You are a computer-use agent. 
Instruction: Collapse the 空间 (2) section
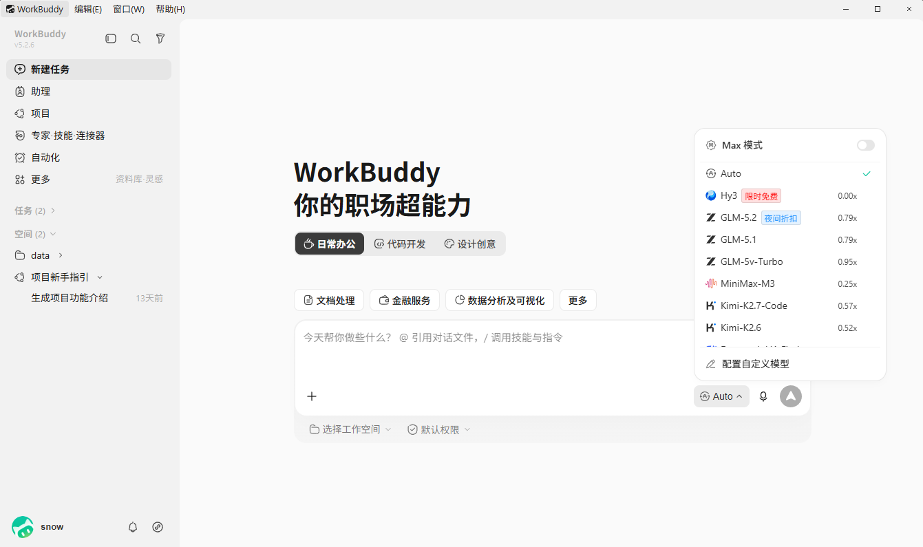(35, 234)
